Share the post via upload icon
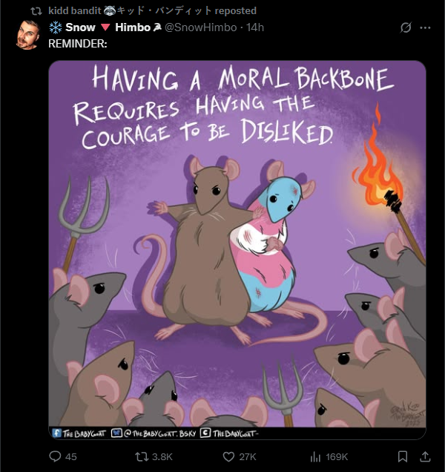The height and width of the screenshot is (472, 445). [x=425, y=456]
